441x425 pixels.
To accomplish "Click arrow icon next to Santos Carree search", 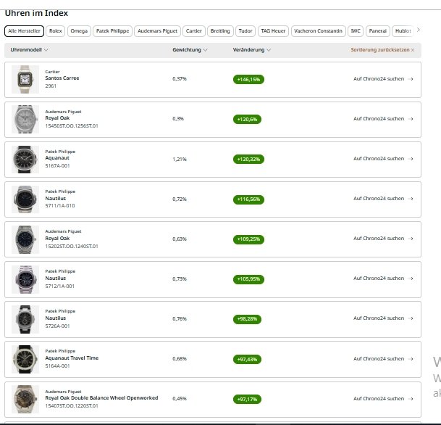I will tap(411, 79).
